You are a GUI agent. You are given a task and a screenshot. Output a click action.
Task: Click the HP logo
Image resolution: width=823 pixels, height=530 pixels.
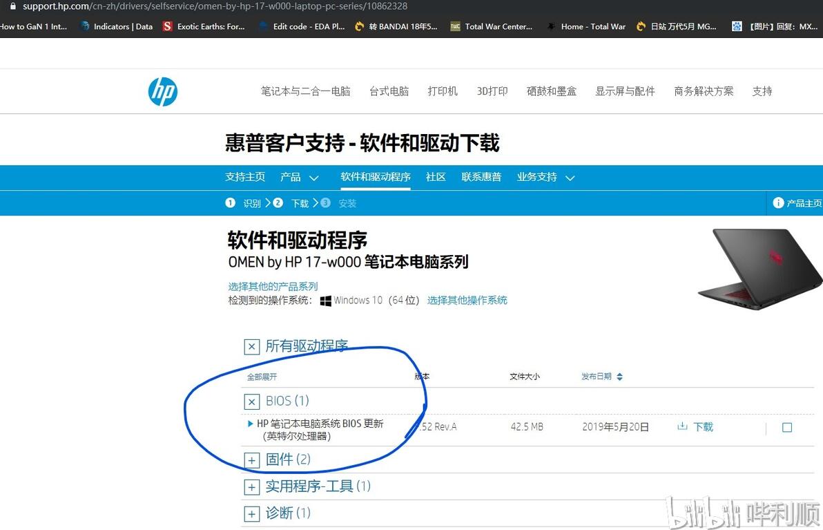(x=163, y=92)
